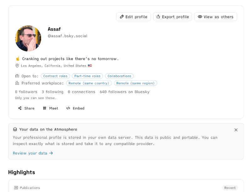Open the Review your data link
Viewport: 251px width, 192px height.
[x=33, y=153]
